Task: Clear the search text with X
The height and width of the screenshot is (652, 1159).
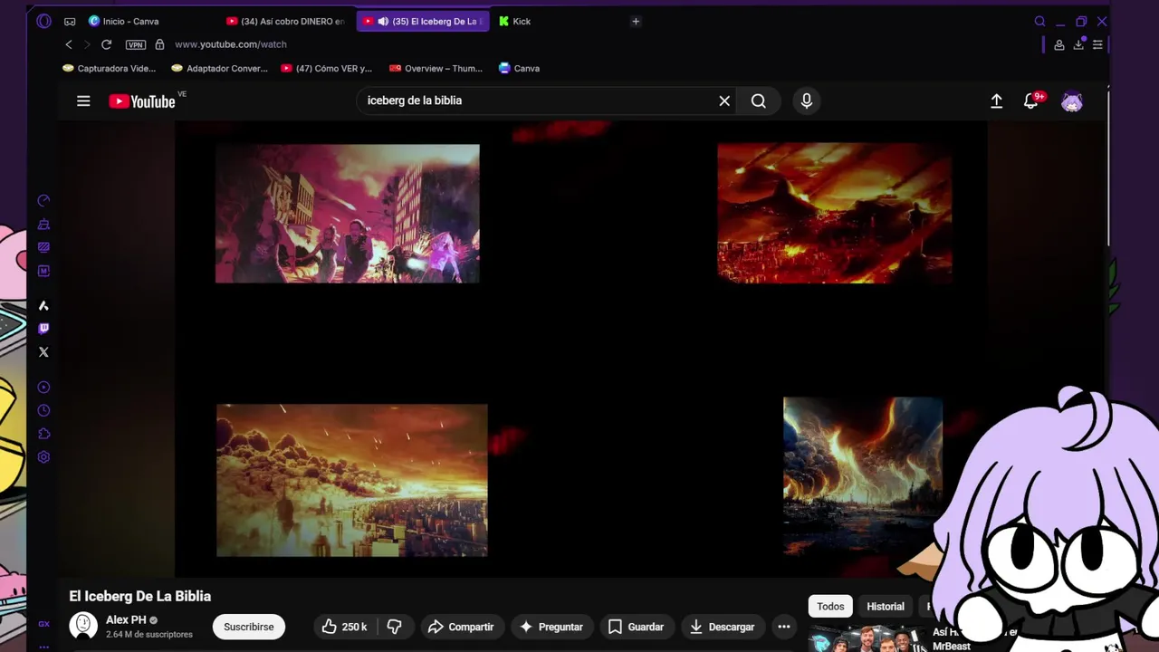Action: (x=724, y=101)
